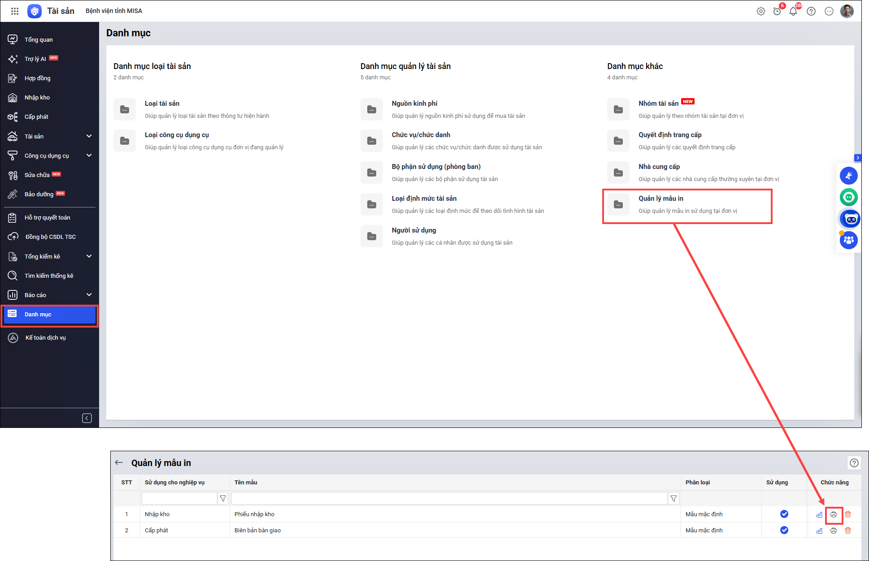Screen dimensions: 869x561
Task: Open the notifications bell icon
Action: coord(793,11)
